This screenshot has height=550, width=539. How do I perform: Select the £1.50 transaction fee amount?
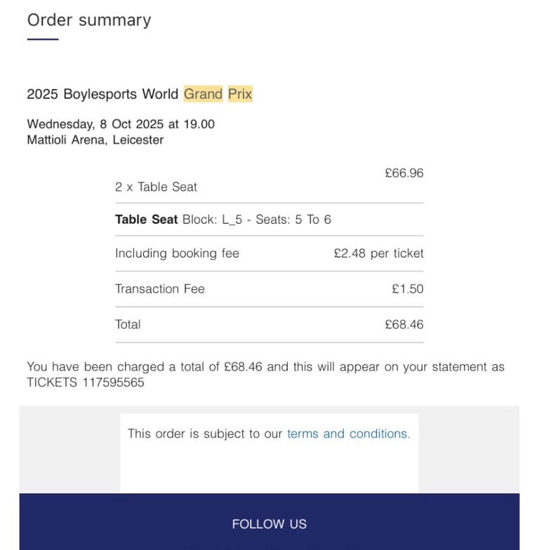(x=407, y=289)
